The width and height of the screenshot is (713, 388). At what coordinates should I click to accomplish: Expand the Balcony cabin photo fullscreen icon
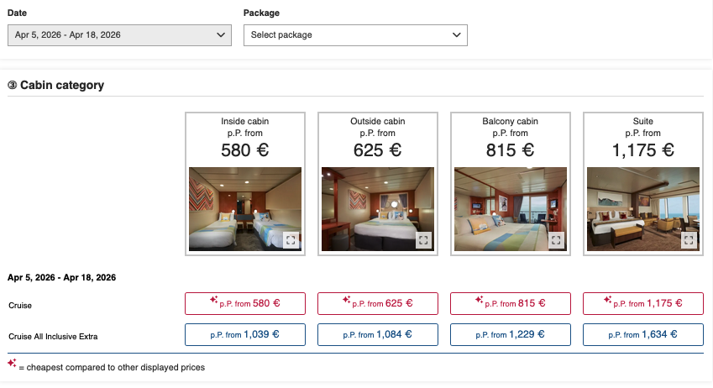(555, 240)
